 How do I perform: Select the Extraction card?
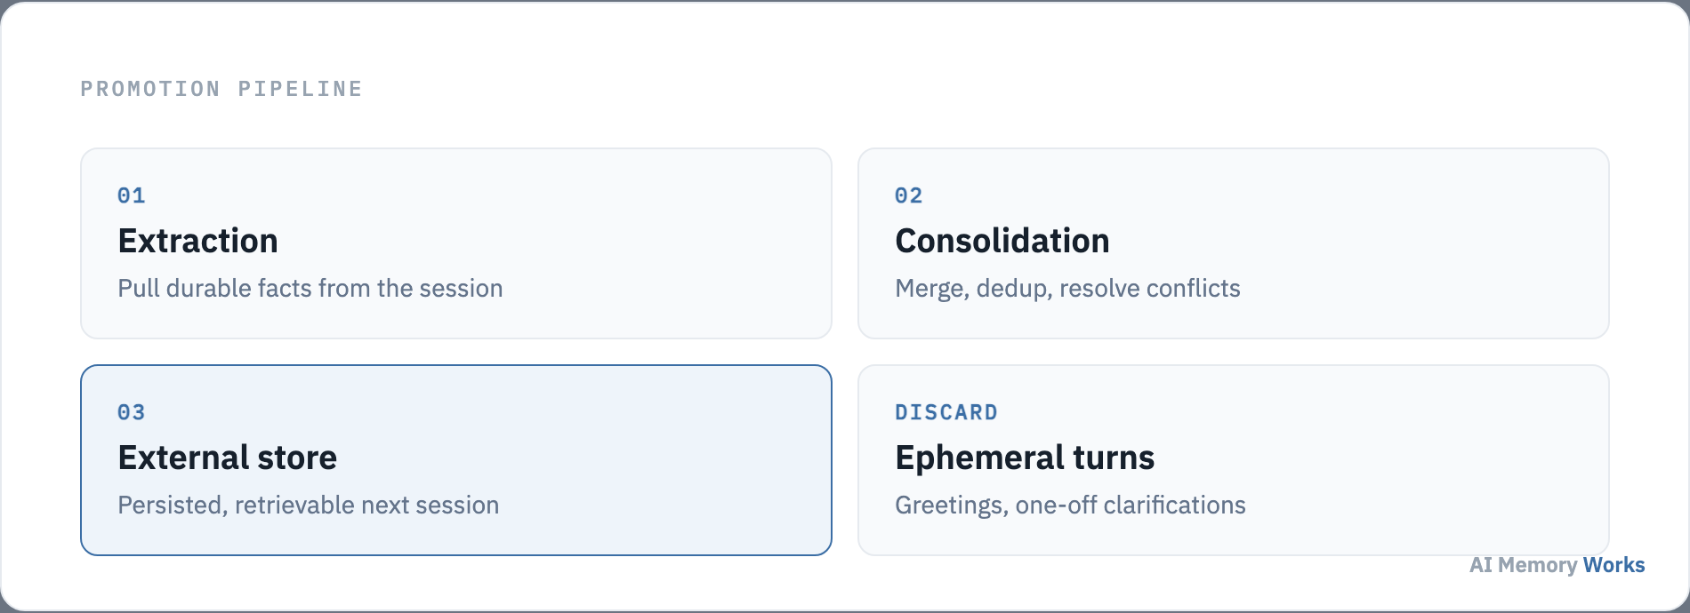[x=456, y=243]
